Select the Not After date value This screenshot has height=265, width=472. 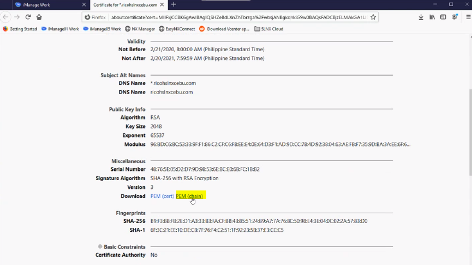207,58
